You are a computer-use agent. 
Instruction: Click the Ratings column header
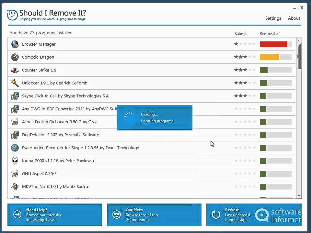coord(241,34)
